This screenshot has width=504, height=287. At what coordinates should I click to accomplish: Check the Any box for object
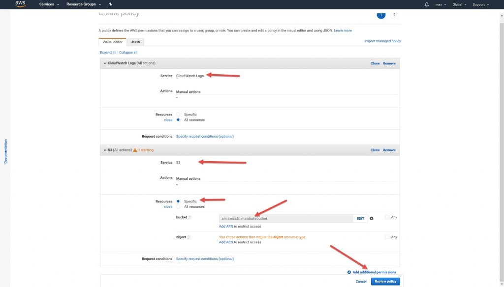(387, 237)
